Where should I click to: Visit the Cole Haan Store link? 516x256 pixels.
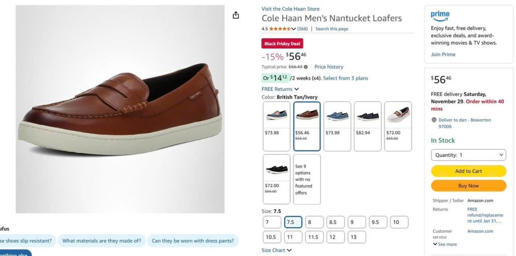pyautogui.click(x=290, y=9)
